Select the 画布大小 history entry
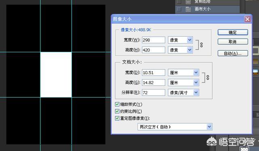 (x=207, y=9)
